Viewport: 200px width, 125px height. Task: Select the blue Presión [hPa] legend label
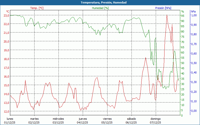(x=163, y=8)
